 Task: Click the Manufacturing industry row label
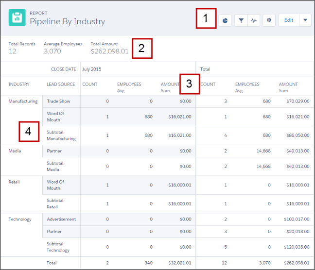click(23, 101)
